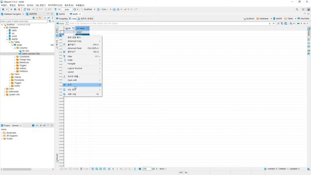Click the Tables breadcrumb at top right
Viewport: 311px width, 175px height.
[289, 18]
